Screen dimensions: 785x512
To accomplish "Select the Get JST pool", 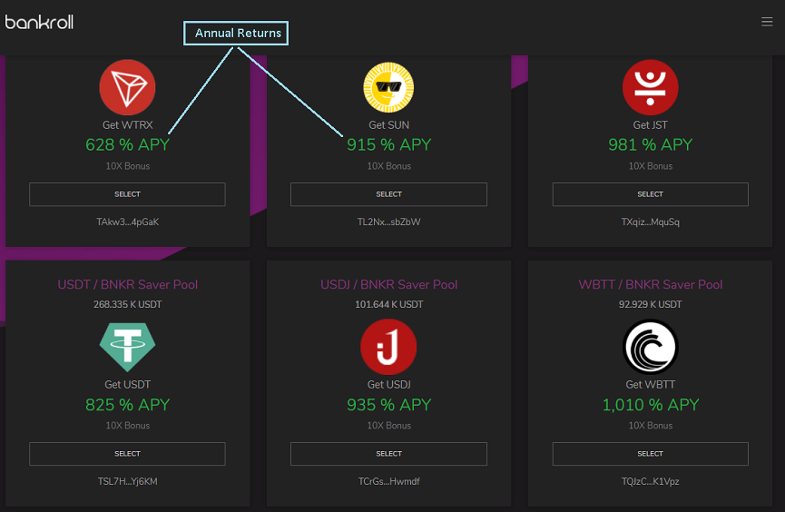I will pyautogui.click(x=650, y=194).
